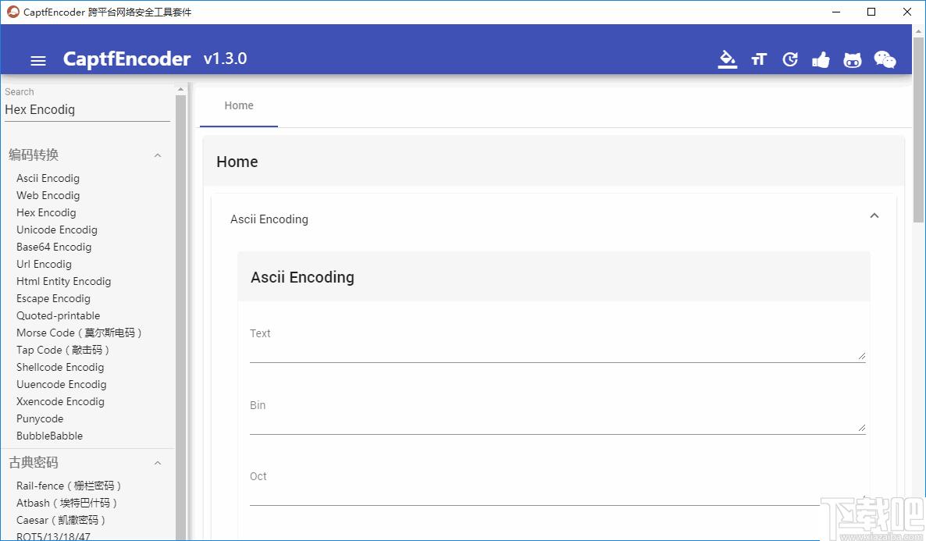Click the 编码转换 category label
This screenshot has width=926, height=541.
click(x=34, y=155)
